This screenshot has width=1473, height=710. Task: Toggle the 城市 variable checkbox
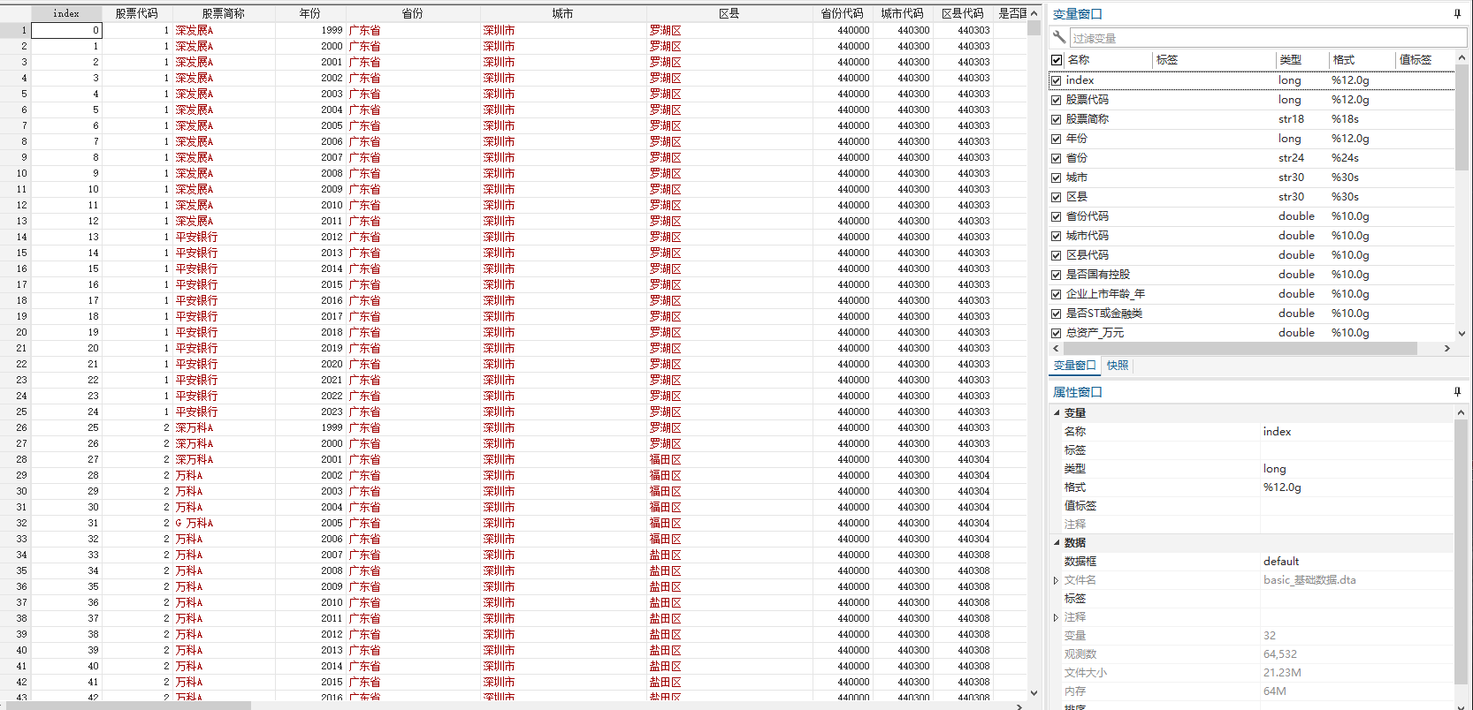tap(1056, 177)
